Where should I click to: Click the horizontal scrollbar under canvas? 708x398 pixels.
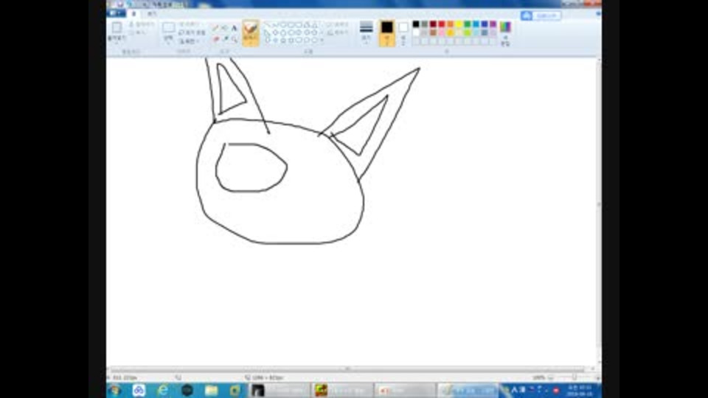tap(347, 369)
